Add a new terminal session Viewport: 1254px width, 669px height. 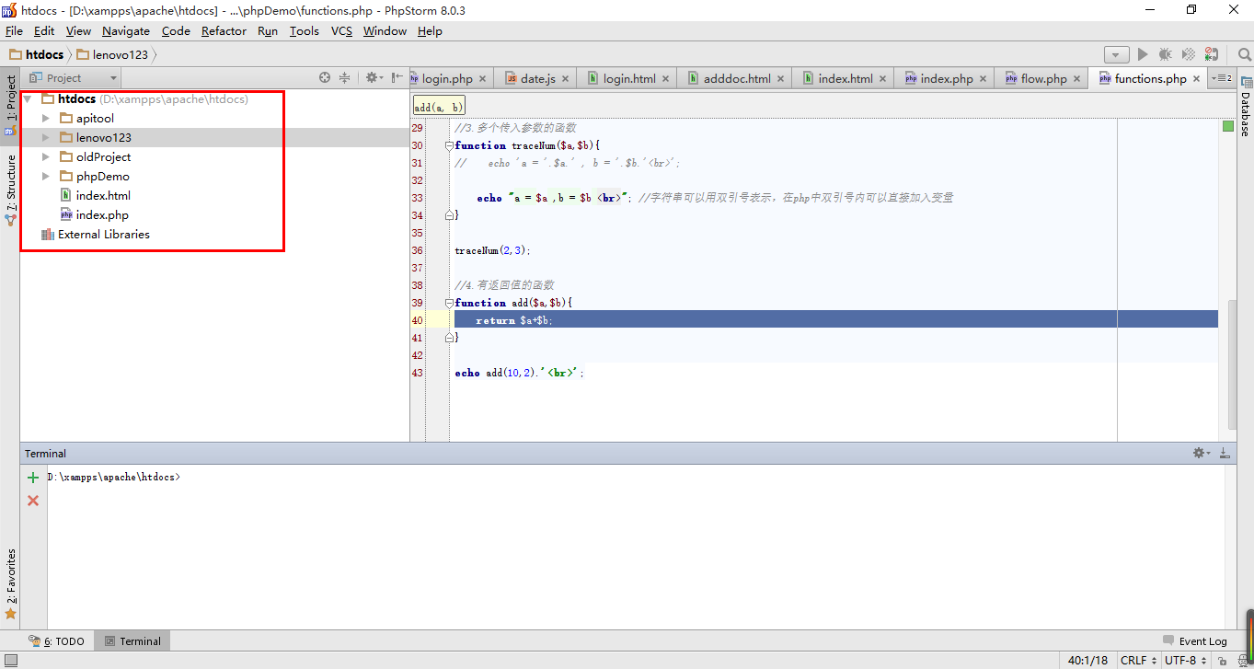(33, 478)
